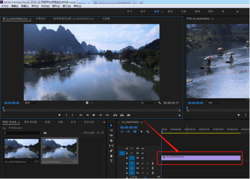Click the Insert button in Source monitor
250x179 pixels.
click(x=115, y=115)
